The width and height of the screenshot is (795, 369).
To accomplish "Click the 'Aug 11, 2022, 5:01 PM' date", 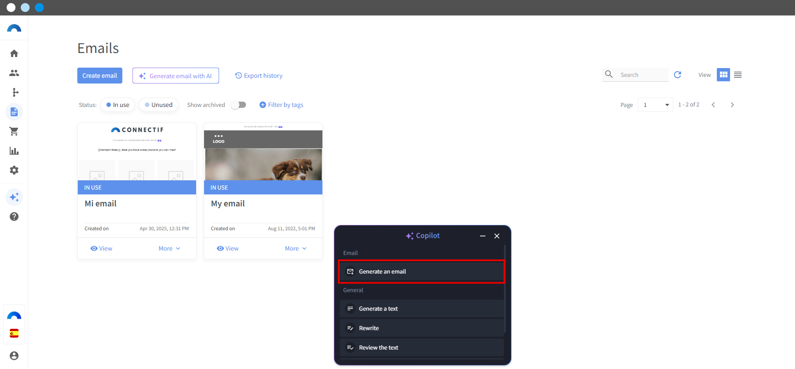I will click(x=291, y=228).
